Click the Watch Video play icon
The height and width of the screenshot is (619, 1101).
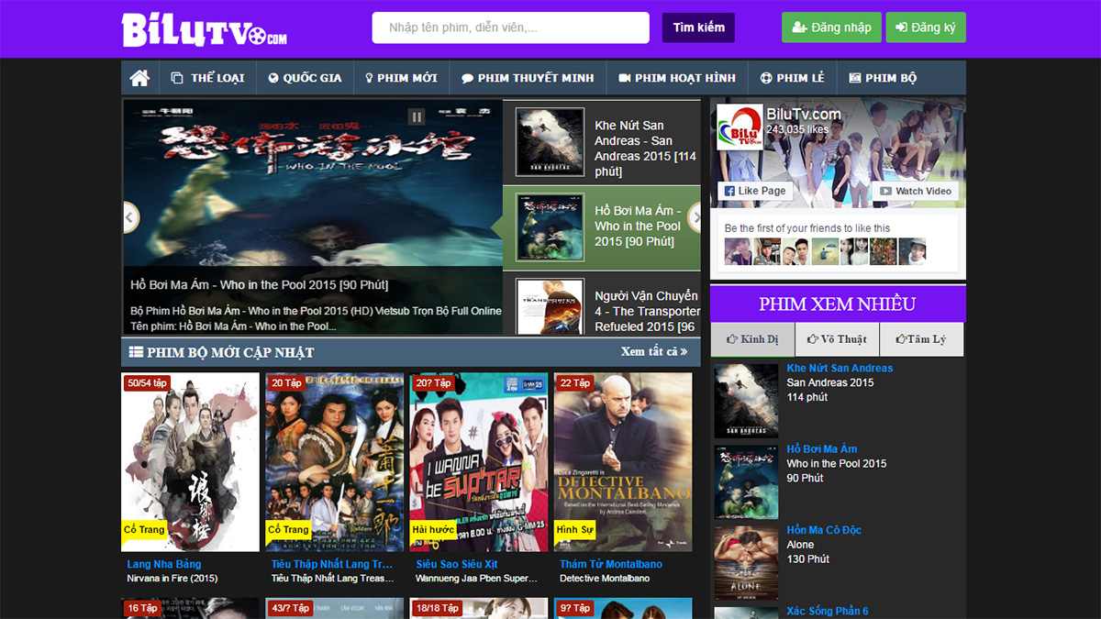tap(886, 191)
